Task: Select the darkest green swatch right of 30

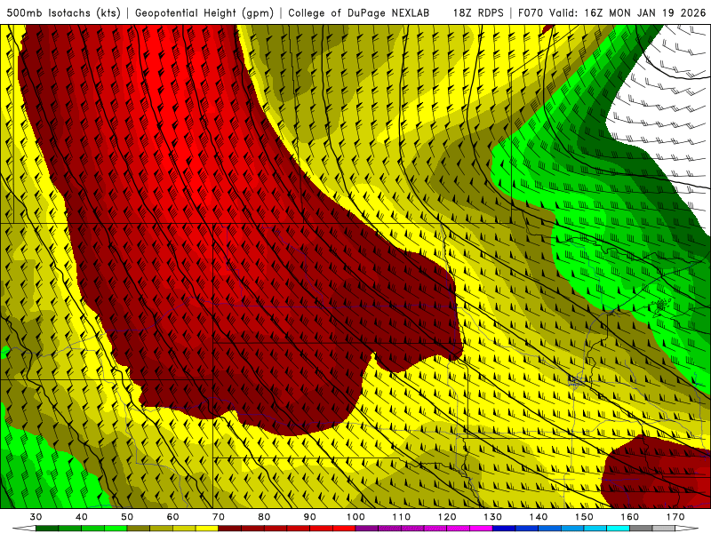Action: [x=47, y=529]
